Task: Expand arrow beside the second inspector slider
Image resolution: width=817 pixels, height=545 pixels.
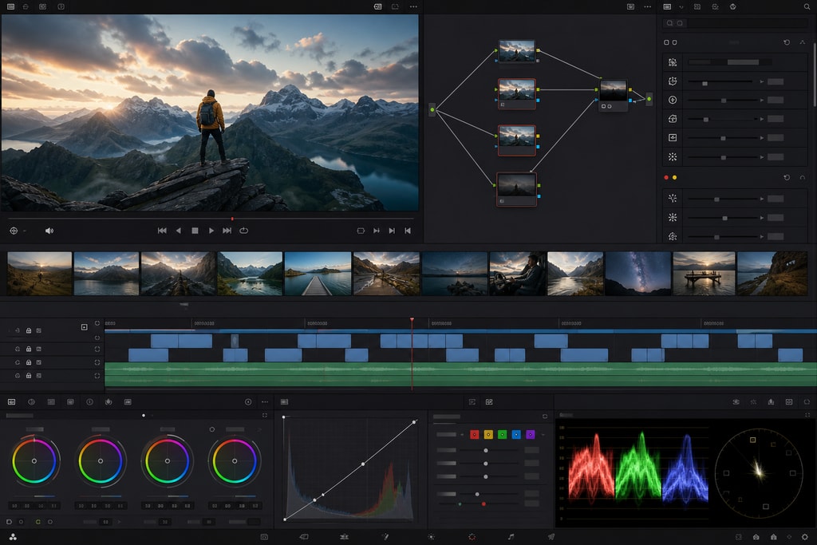Action: (x=762, y=82)
